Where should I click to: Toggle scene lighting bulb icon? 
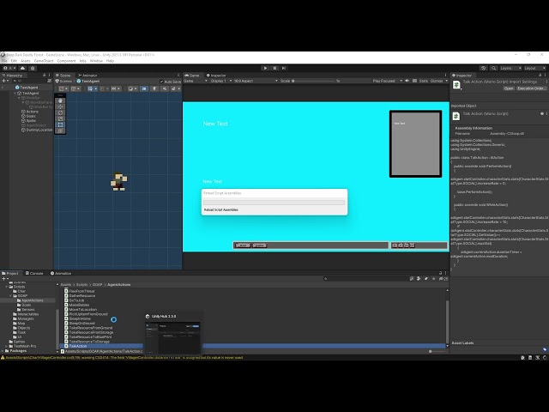[154, 88]
